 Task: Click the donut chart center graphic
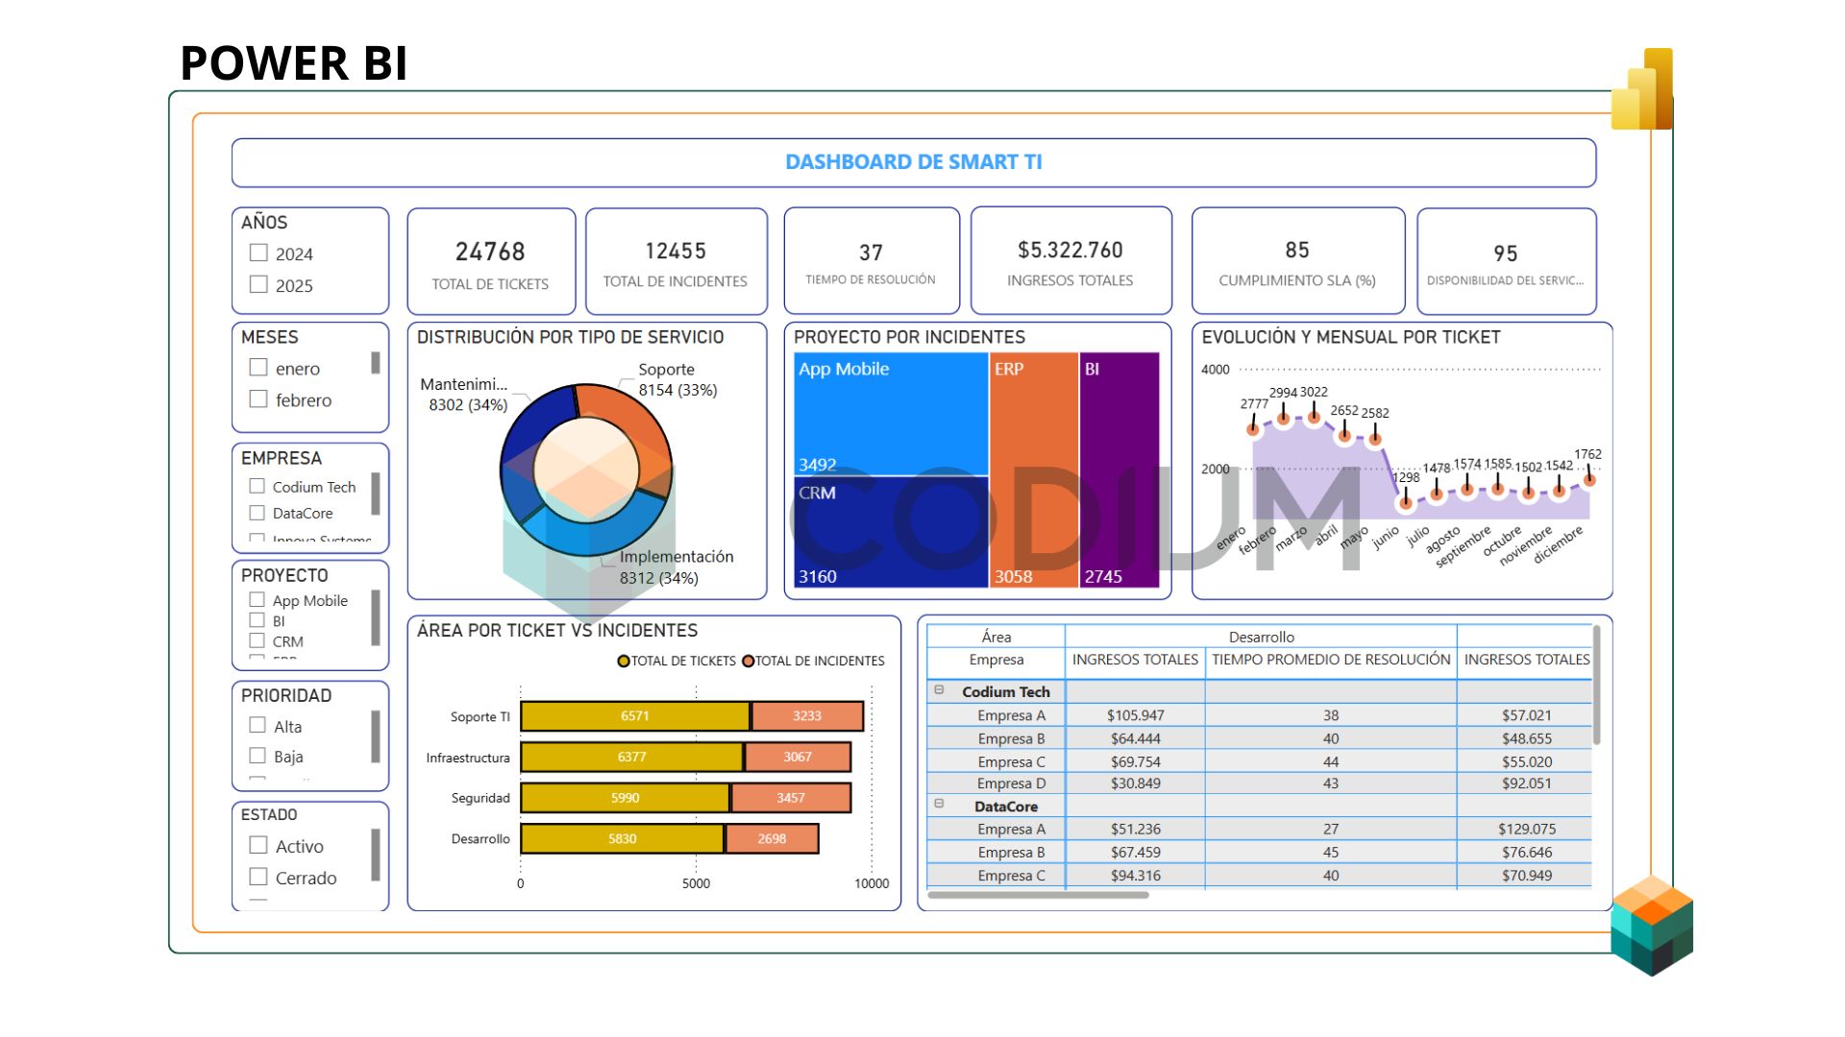pyautogui.click(x=586, y=470)
